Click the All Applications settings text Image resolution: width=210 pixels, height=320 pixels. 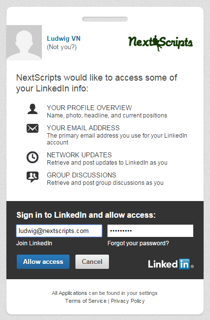pos(105,293)
